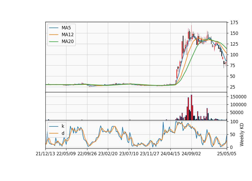Screen dimensions: 252x181
Task: Click the 0 label on KD axis
Action: click(x=232, y=147)
